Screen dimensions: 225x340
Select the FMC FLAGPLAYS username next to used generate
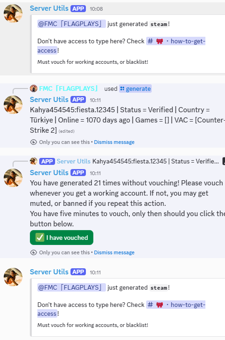pyautogui.click(x=68, y=88)
